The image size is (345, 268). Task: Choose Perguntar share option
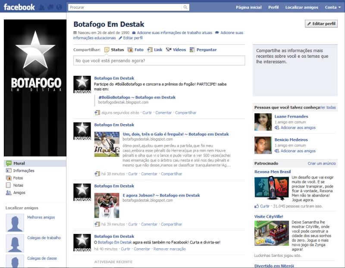pyautogui.click(x=203, y=50)
